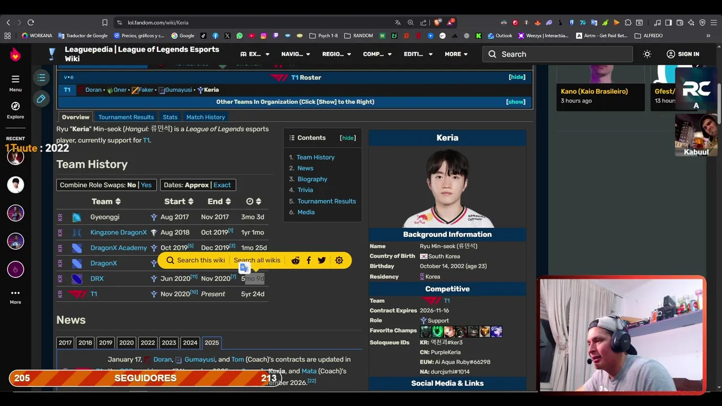The width and height of the screenshot is (722, 406).
Task: Open the YouTube bookmark
Action: (x=252, y=36)
